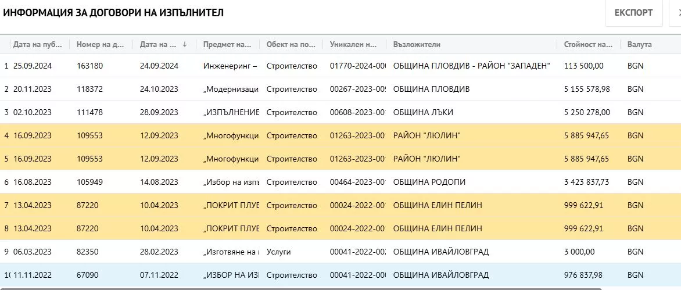Select unique number 00608-2023-00

358,112
